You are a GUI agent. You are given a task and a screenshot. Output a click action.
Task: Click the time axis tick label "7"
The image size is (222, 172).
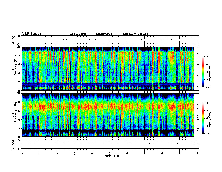click(145, 153)
